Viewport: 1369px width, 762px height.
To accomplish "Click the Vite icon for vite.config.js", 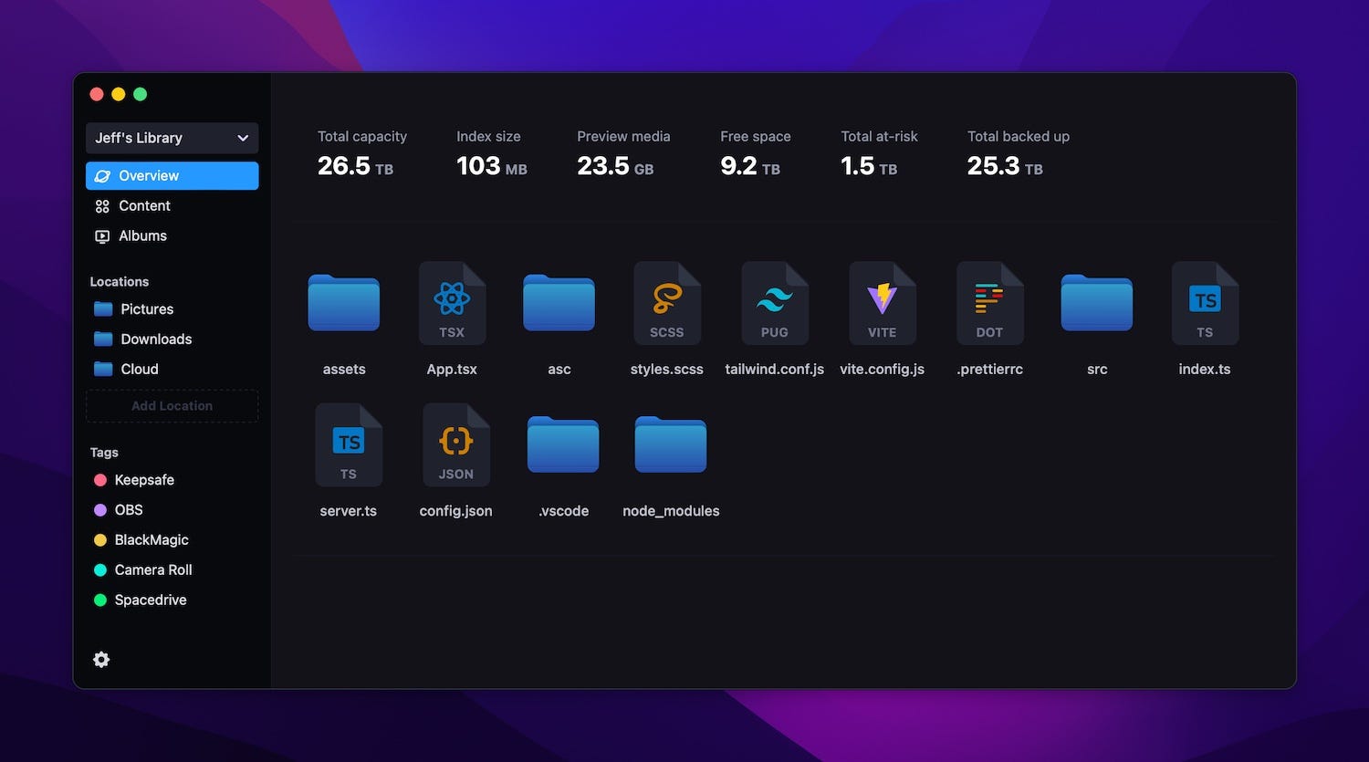I will point(882,303).
